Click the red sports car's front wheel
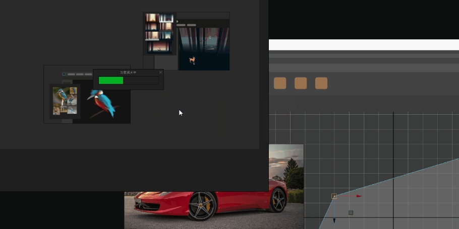Image resolution: width=459 pixels, height=229 pixels. (x=202, y=205)
